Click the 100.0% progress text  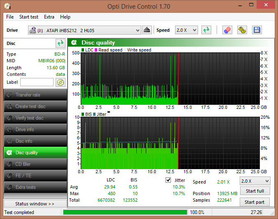(197, 212)
